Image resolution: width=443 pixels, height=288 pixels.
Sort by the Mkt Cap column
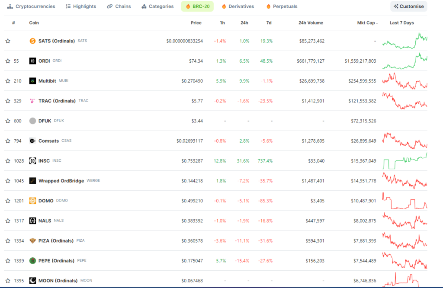367,23
